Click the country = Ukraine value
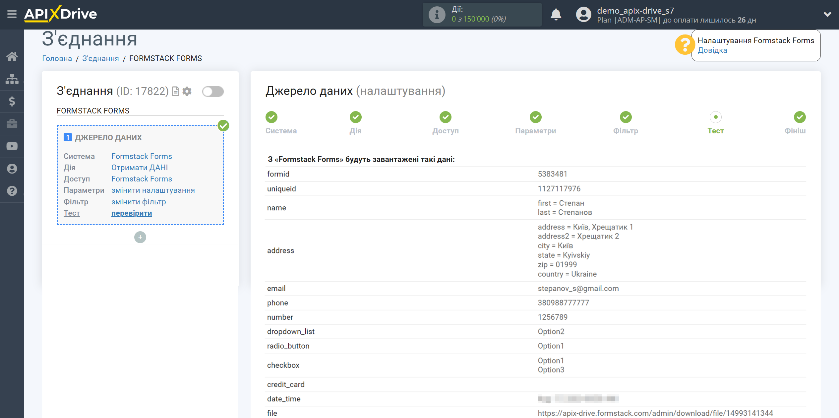Viewport: 839px width, 418px height. (567, 274)
